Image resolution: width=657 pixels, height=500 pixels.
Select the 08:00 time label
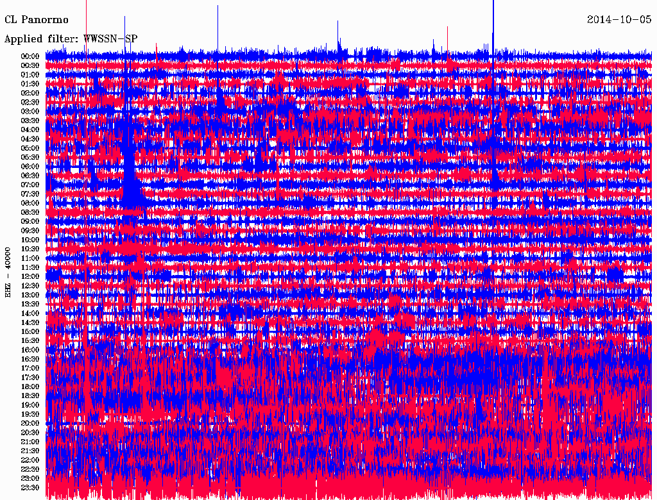30,203
